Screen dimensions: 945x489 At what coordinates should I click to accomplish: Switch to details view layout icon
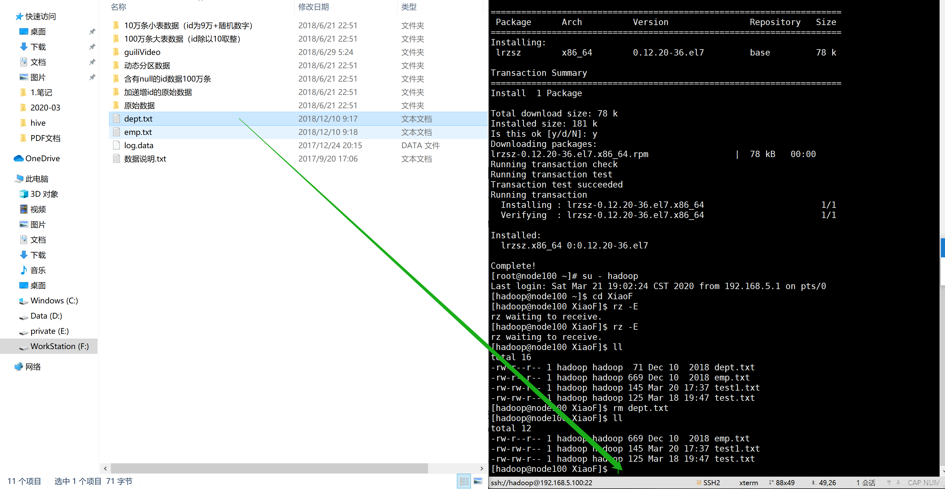[x=464, y=481]
